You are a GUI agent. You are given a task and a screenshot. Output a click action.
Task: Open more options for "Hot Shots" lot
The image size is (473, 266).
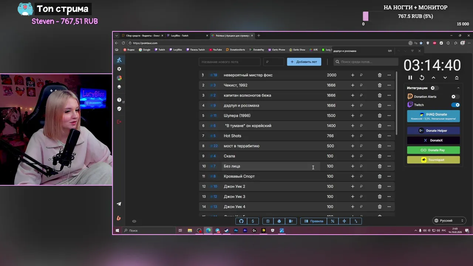[389, 136]
